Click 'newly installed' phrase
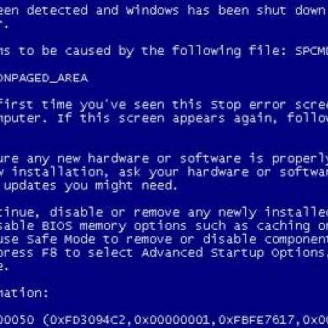This screenshot has height=328, width=328. click(273, 212)
